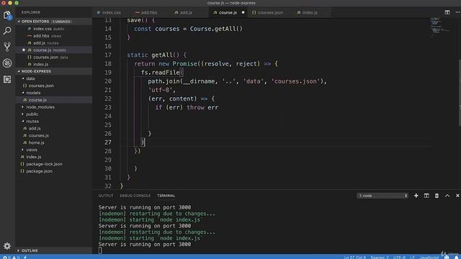Place cursor in the terminal prompt

pyautogui.click(x=100, y=250)
